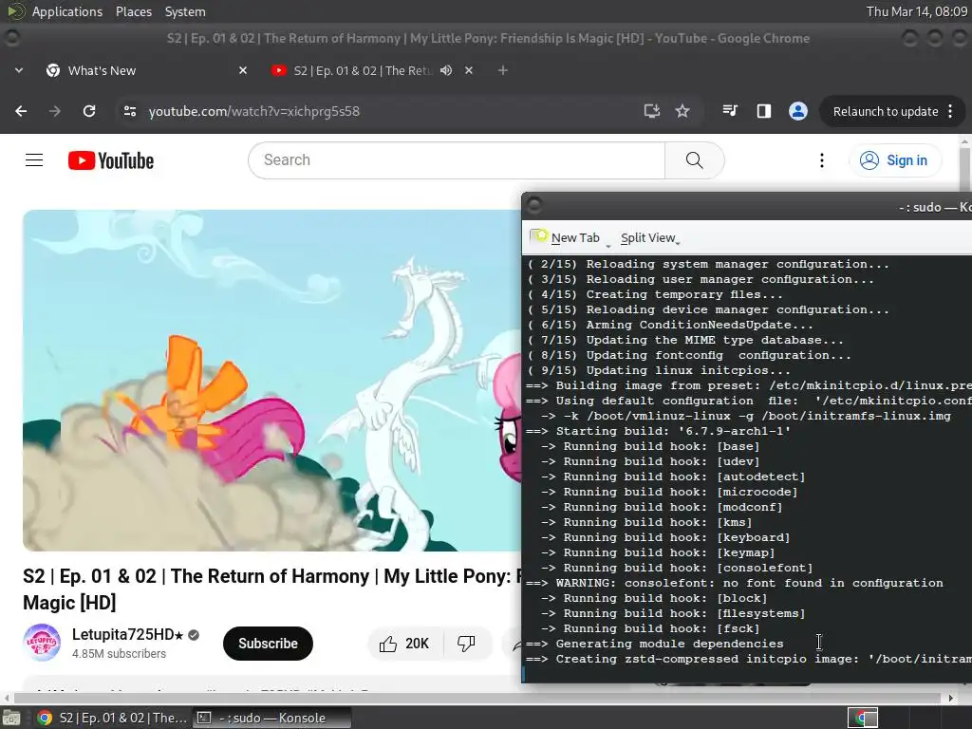Click the Chrome forward arrow
The width and height of the screenshot is (972, 729).
tap(55, 111)
